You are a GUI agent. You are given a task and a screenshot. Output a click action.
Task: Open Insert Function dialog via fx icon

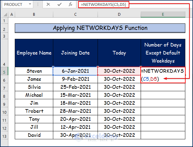[70, 4]
